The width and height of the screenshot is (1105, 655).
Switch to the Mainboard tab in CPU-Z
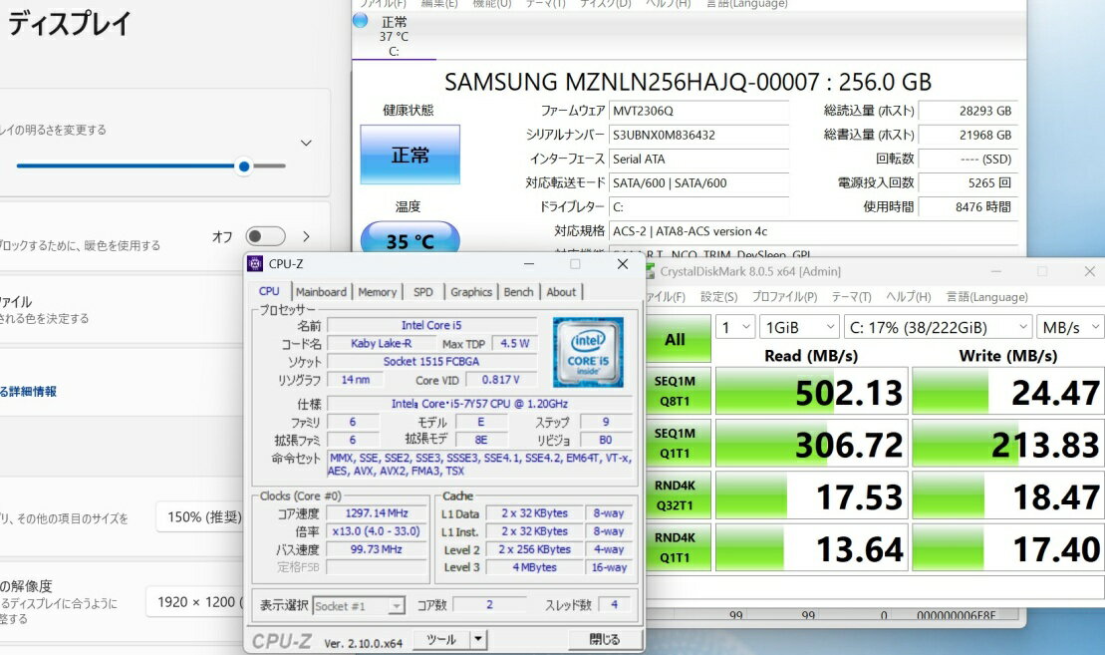(x=321, y=292)
